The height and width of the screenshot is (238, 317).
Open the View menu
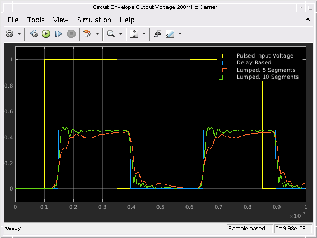(x=61, y=20)
